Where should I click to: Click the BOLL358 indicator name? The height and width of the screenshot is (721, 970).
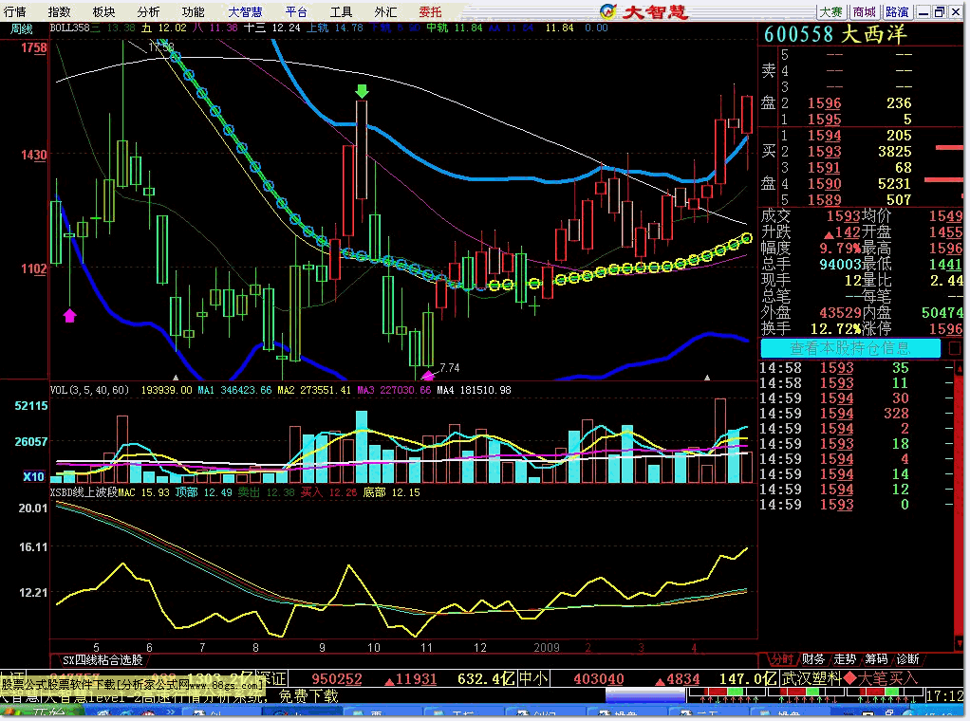(70, 28)
